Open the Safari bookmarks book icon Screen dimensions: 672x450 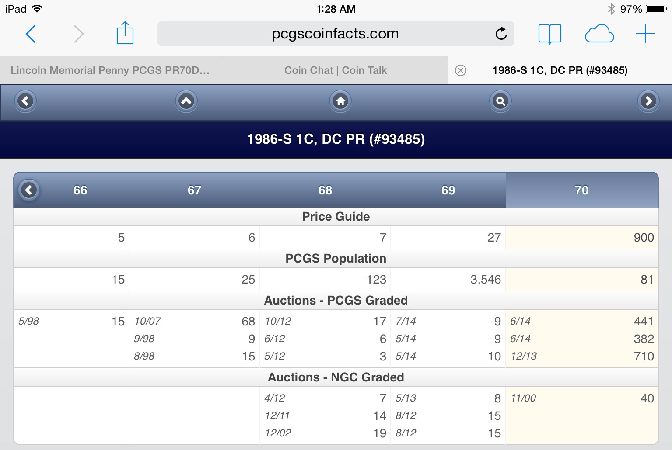pyautogui.click(x=549, y=34)
